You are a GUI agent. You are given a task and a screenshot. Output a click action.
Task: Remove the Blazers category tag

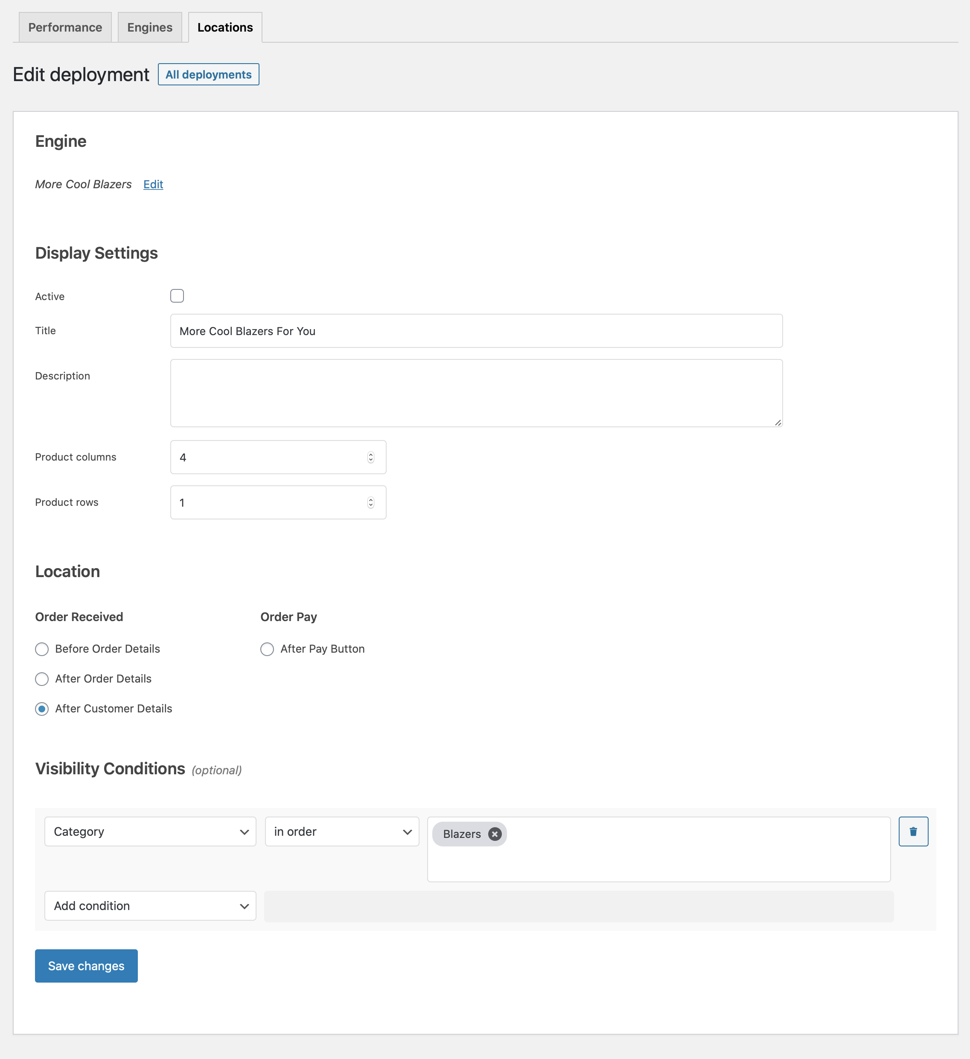coord(494,834)
